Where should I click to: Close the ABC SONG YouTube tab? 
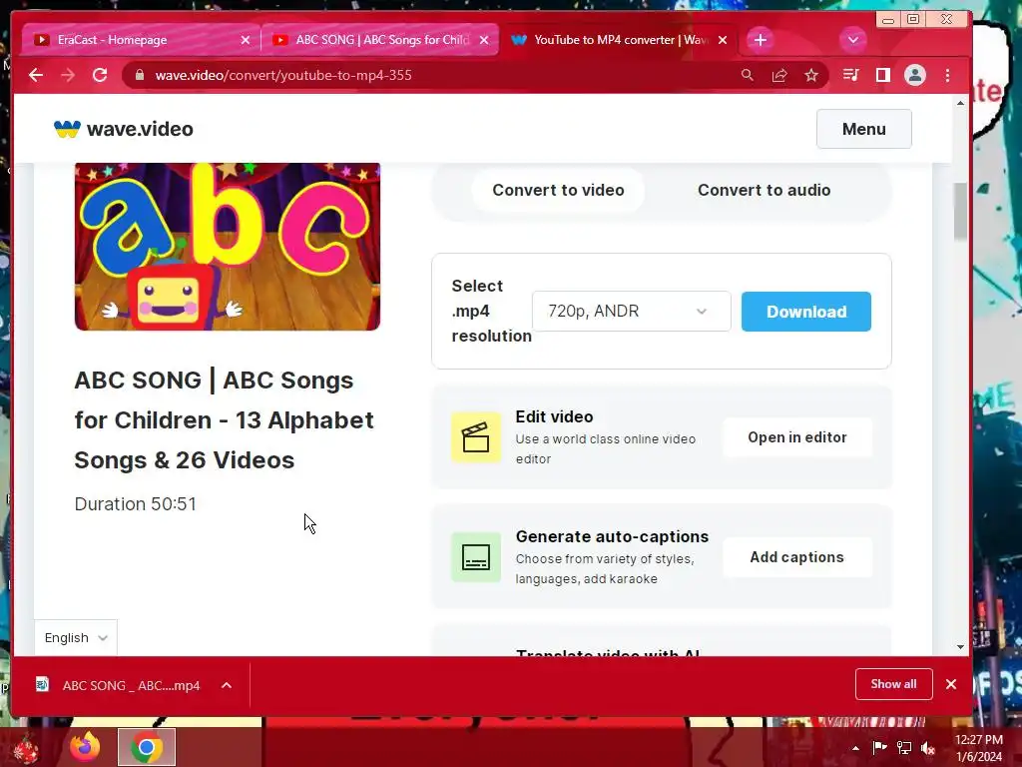coord(484,40)
